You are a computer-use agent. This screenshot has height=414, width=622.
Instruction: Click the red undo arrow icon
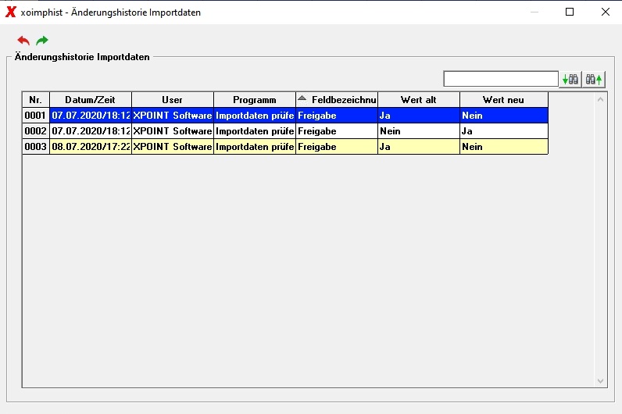pos(23,40)
